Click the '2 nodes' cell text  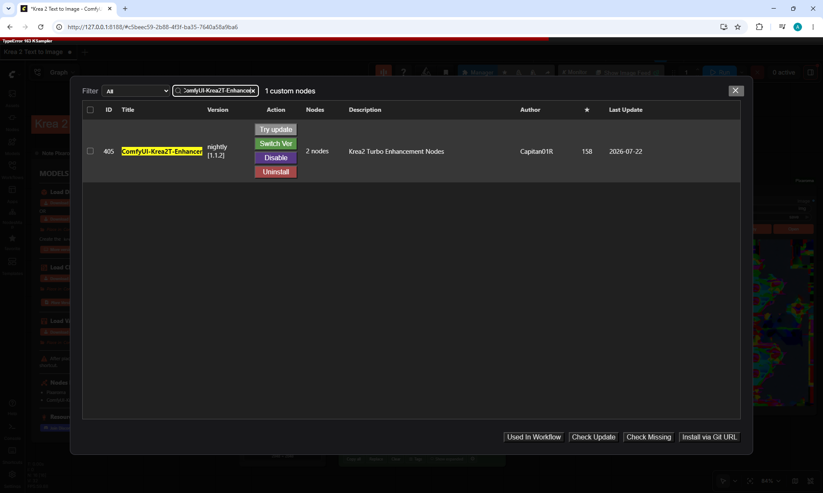(317, 151)
